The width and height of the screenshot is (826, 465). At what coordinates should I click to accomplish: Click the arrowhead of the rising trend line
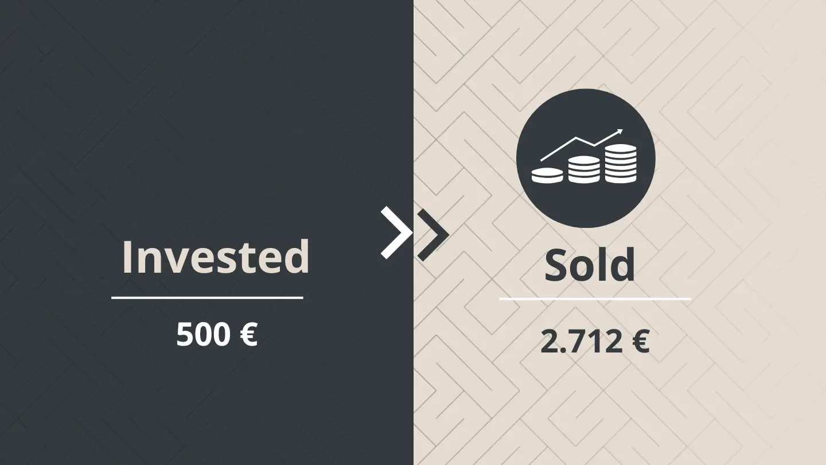619,133
